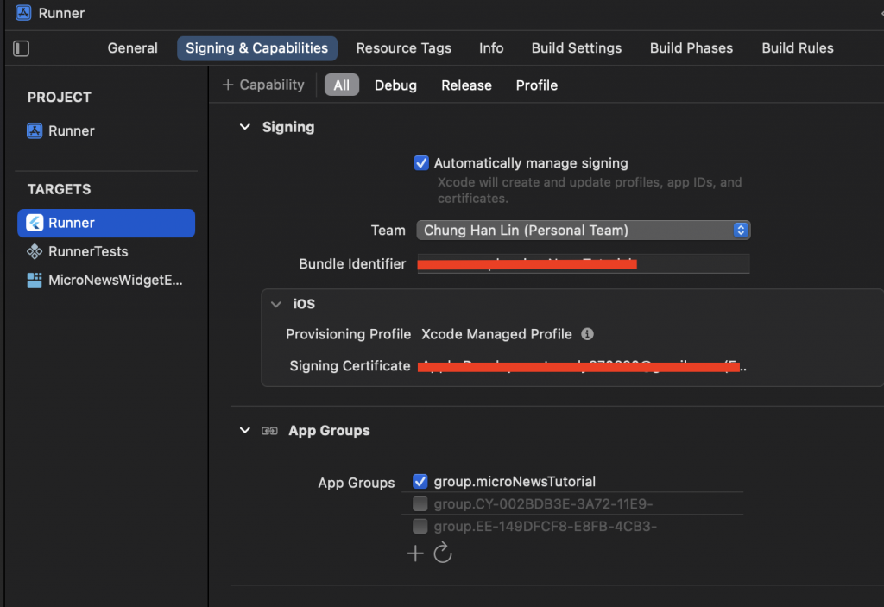Uncheck the group.microNewsTutorial app group

click(x=420, y=482)
